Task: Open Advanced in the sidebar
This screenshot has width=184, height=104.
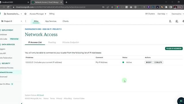Action: pos(4,77)
